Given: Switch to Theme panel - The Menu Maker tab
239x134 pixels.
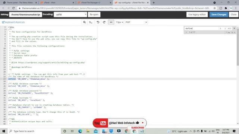Looking at the screenshot, I should click(x=20, y=3).
